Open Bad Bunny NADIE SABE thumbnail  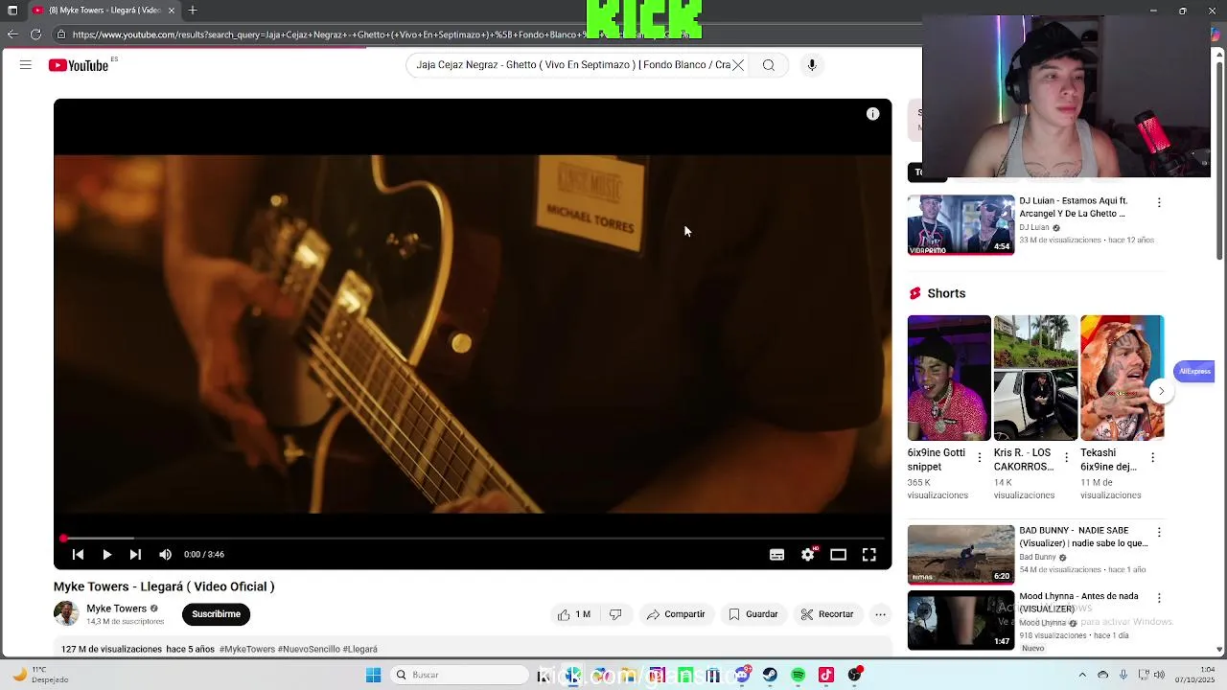pos(961,554)
